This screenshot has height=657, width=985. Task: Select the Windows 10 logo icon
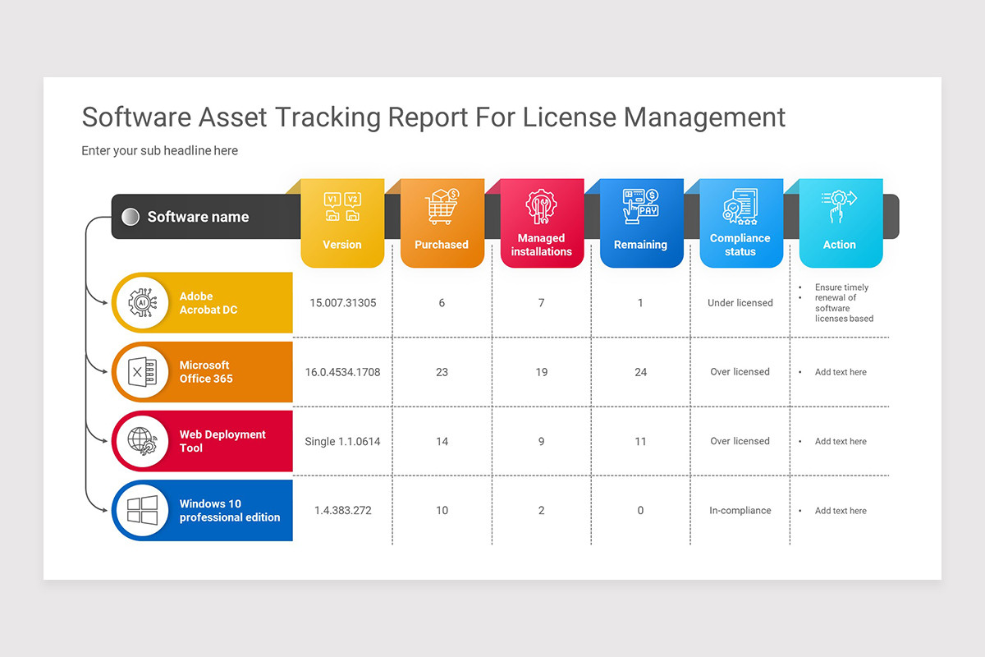pos(144,510)
